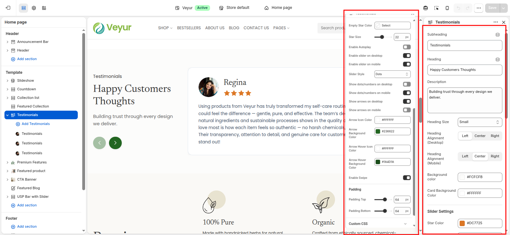Screen dimensions: 510x235
Task: Enable Show dots/numbers on desktop
Action: click(407, 84)
